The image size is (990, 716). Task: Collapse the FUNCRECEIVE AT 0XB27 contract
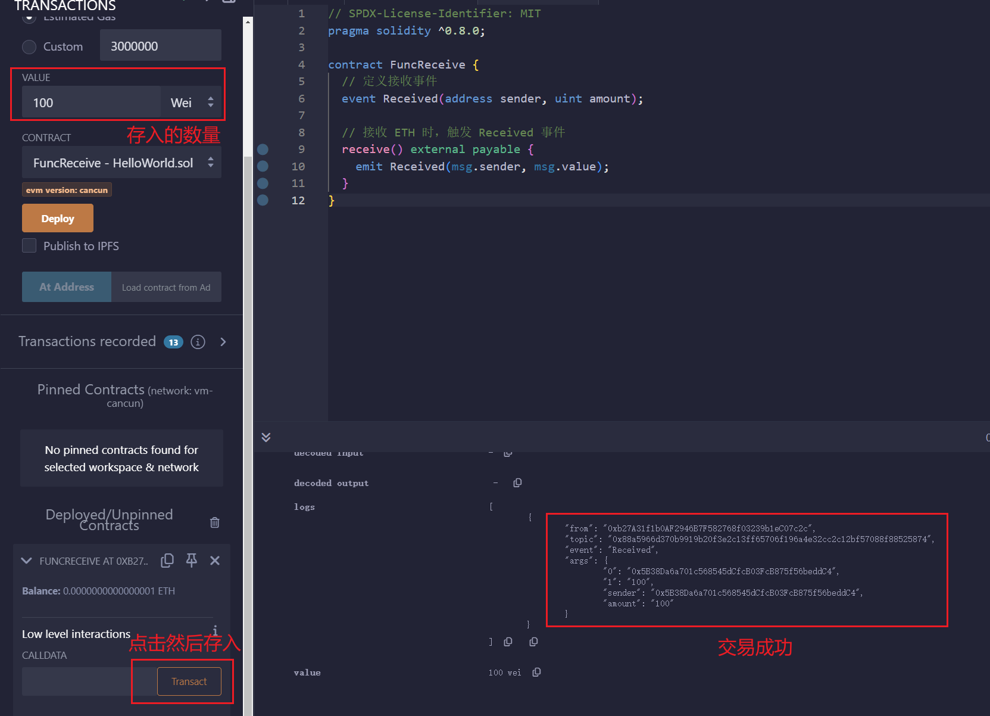[x=27, y=561]
